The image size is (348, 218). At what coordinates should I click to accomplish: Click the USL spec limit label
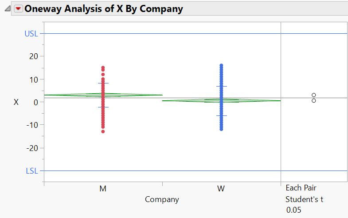coord(31,34)
